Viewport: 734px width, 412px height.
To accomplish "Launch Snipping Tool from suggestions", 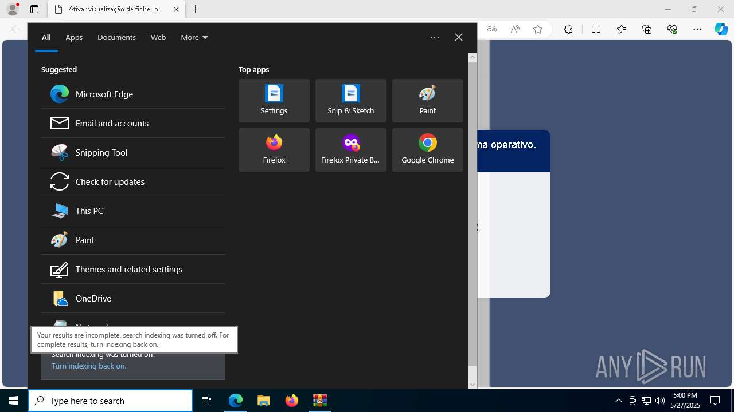I will coord(133,152).
